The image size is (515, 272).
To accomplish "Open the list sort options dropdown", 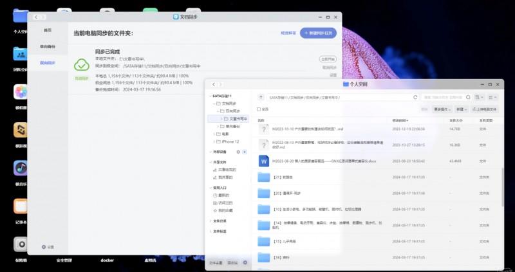I will (x=492, y=98).
